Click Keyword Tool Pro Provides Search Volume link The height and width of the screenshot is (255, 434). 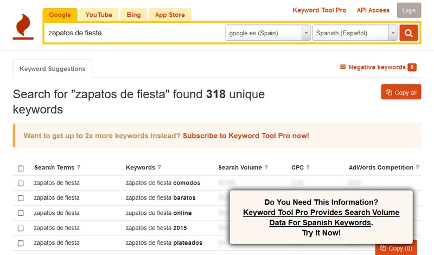coord(321,218)
